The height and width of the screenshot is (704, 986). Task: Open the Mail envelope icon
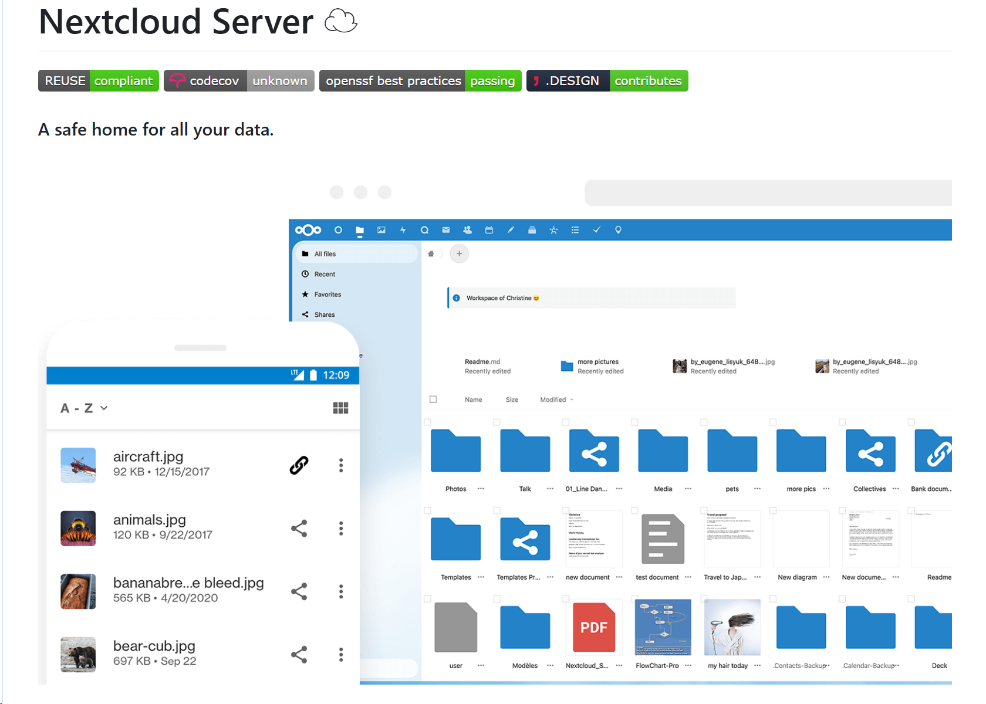[x=446, y=230]
